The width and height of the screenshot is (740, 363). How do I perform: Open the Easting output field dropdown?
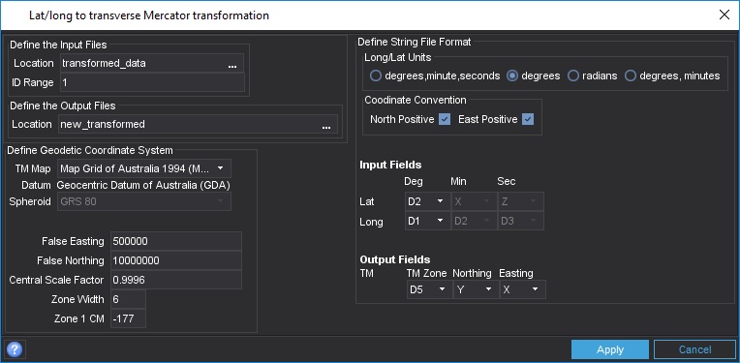[x=522, y=290]
